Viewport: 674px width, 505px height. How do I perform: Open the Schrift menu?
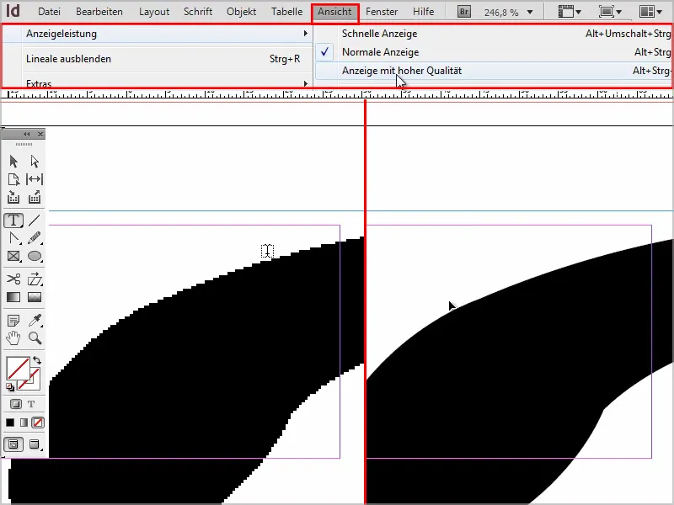pos(198,12)
